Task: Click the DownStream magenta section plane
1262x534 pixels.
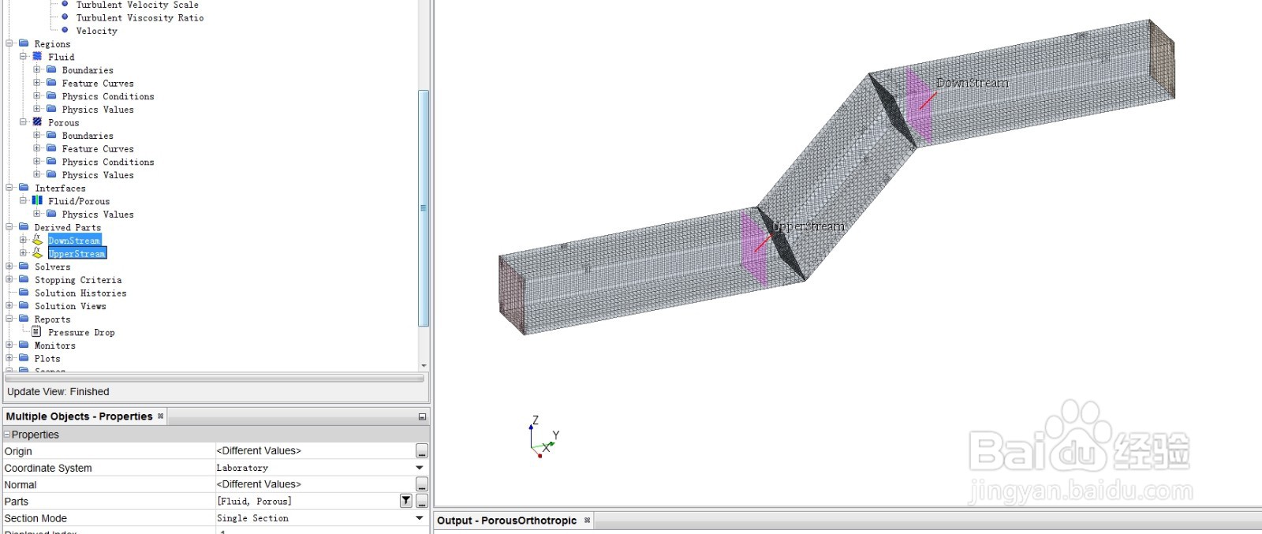Action: [919, 106]
